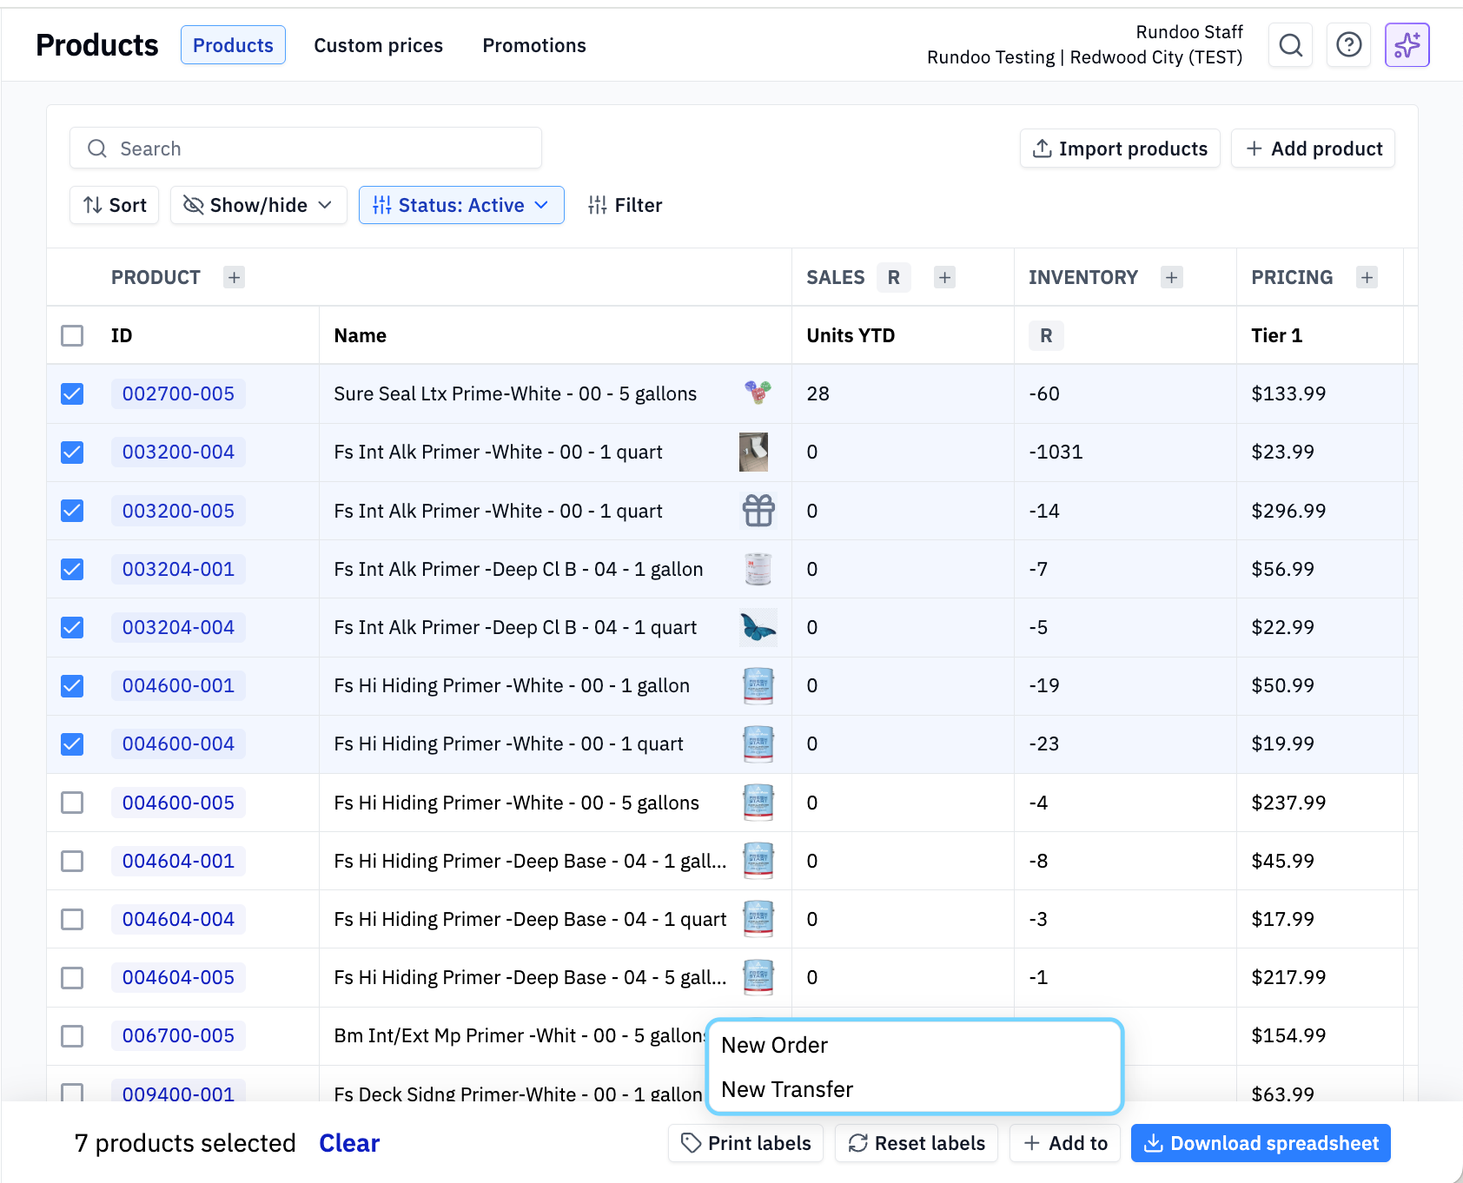Click the plus icon beside PRICING
The width and height of the screenshot is (1463, 1183).
tap(1367, 277)
